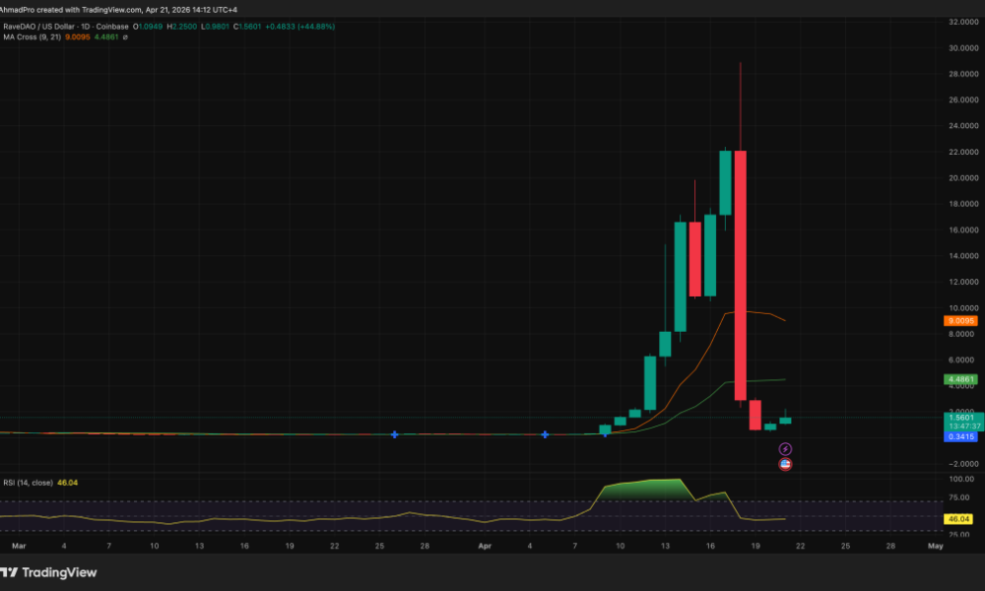Select the May label on the time axis
This screenshot has height=591, width=985.
click(934, 545)
